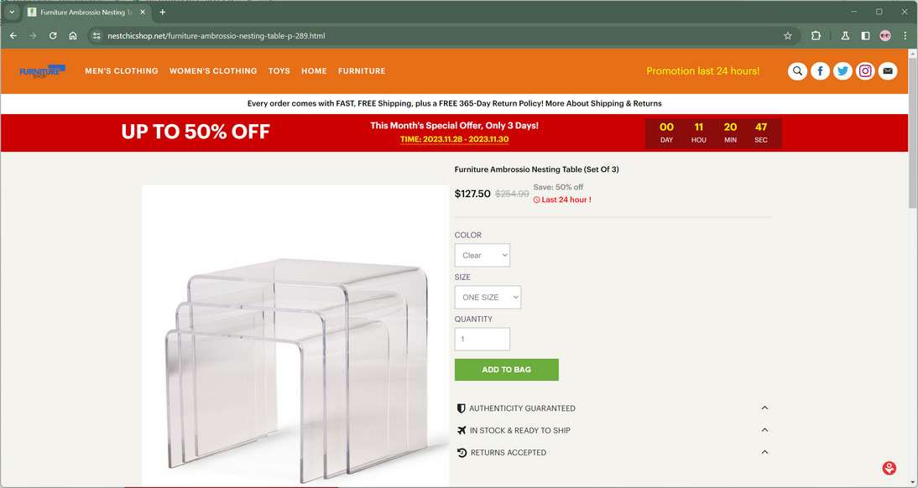Open the site search magnifier icon

coord(797,70)
